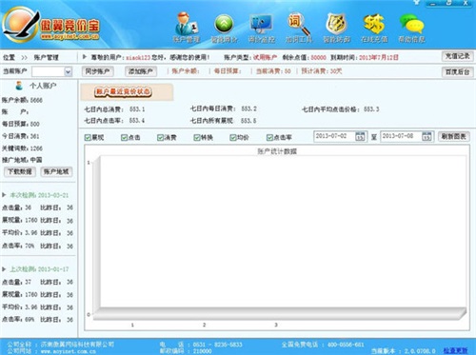The height and width of the screenshot is (355, 476).
Task: Click the 点击量 37 row in 上次检测
Action: [x=37, y=282]
